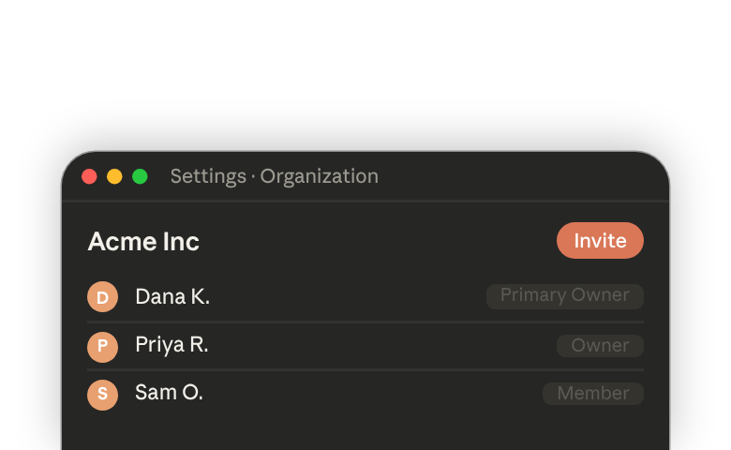Viewport: 731px width, 450px height.
Task: Click the empty area below Sam O.
Action: click(x=365, y=431)
